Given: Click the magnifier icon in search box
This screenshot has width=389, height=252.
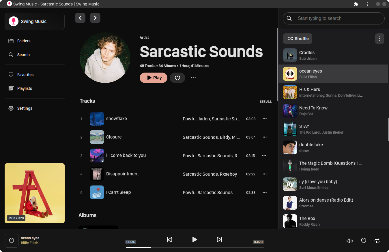Looking at the screenshot, I should (289, 18).
